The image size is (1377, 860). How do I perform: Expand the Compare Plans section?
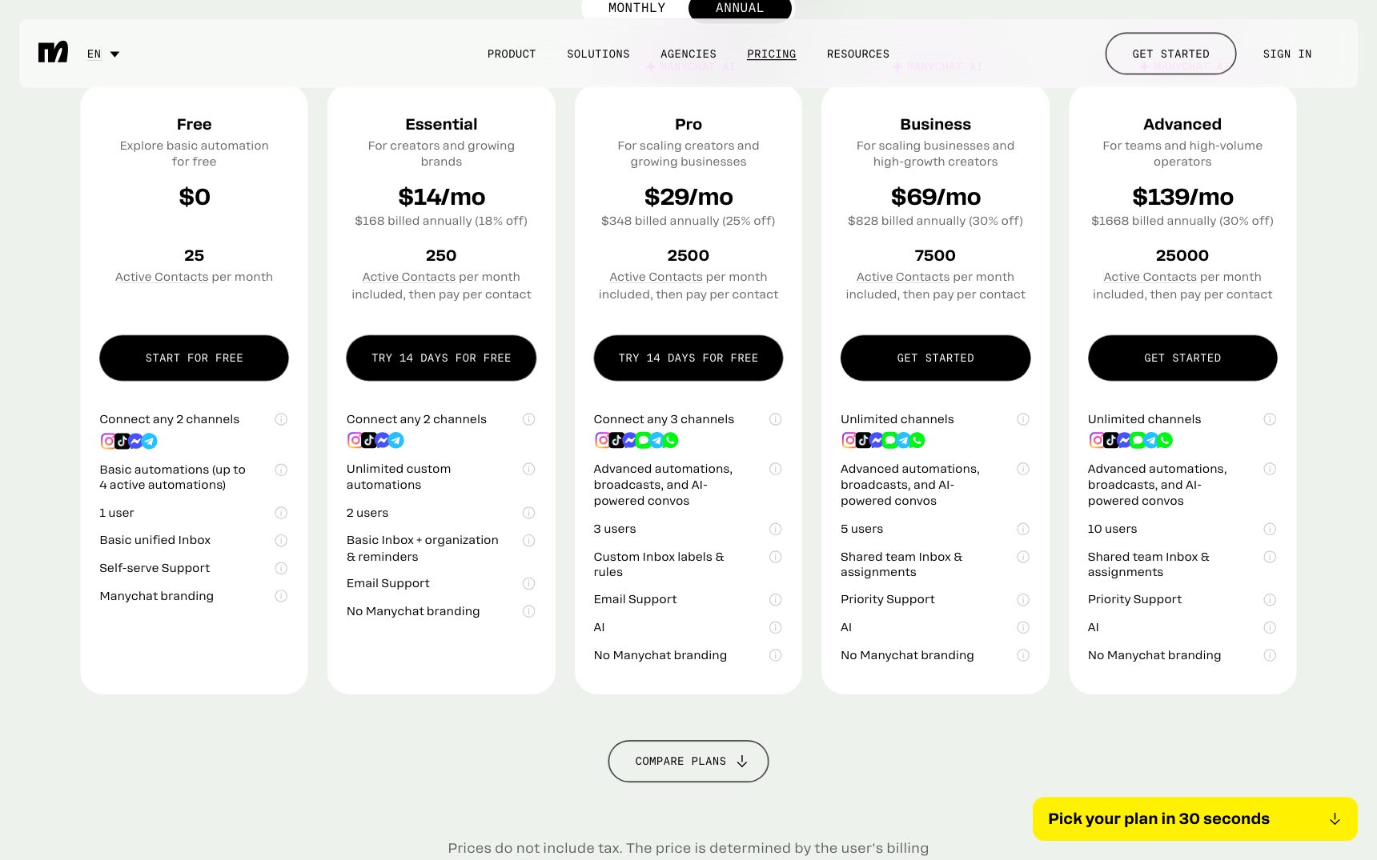point(688,761)
